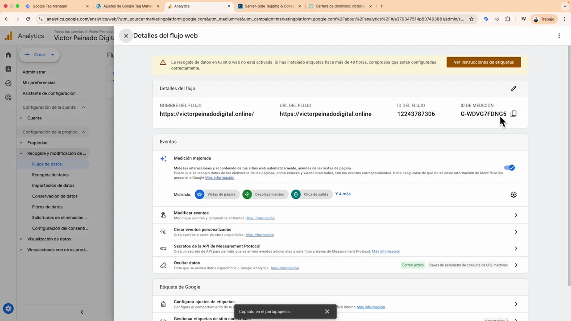Click Ver instrucciones de etiquetas button

(484, 62)
